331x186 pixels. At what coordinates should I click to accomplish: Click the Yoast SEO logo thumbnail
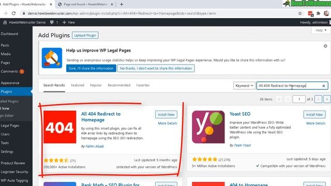coord(208,127)
